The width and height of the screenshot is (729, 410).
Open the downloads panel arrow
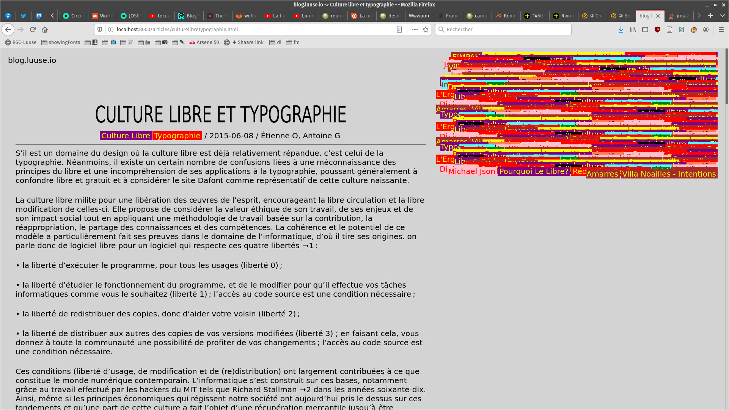tap(621, 30)
